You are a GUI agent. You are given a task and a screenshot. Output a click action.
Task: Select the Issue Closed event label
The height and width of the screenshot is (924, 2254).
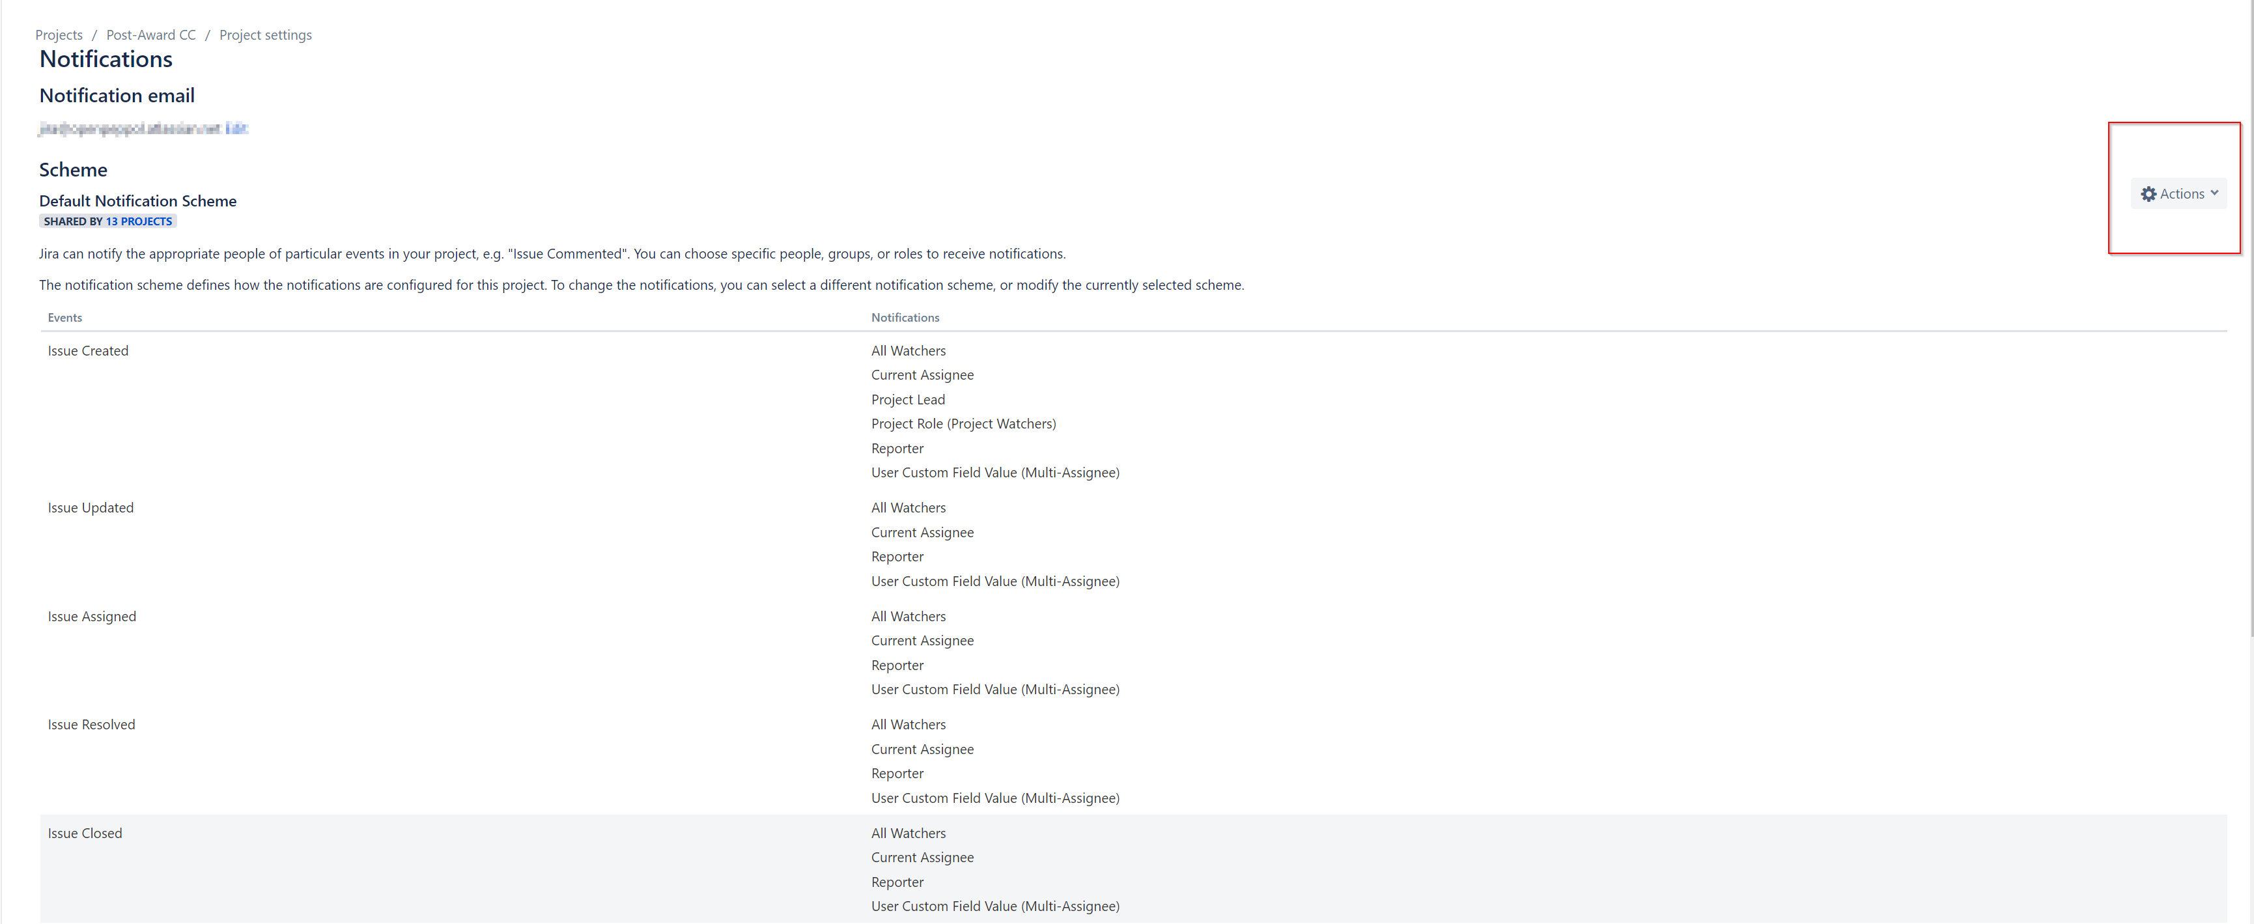coord(85,833)
